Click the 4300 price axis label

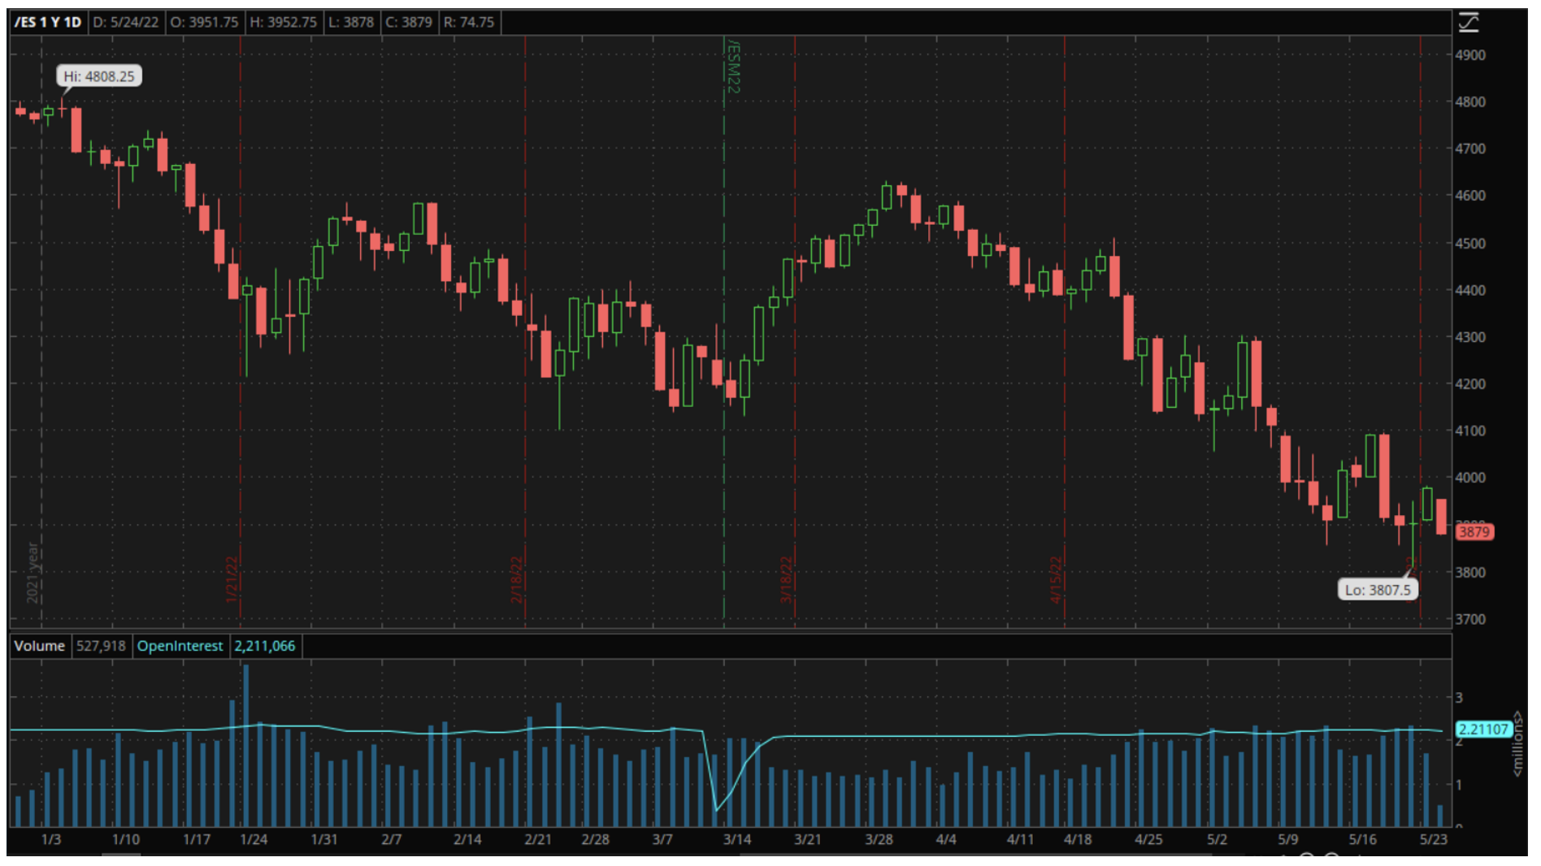pos(1470,337)
